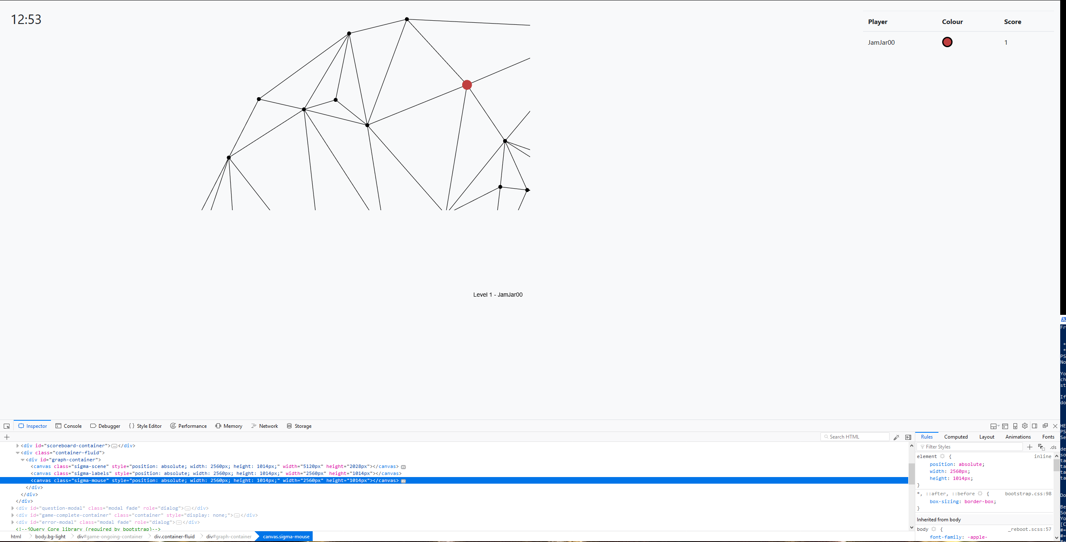Expand the scoreboard-container div
Viewport: 1066px width, 542px height.
tap(17, 446)
